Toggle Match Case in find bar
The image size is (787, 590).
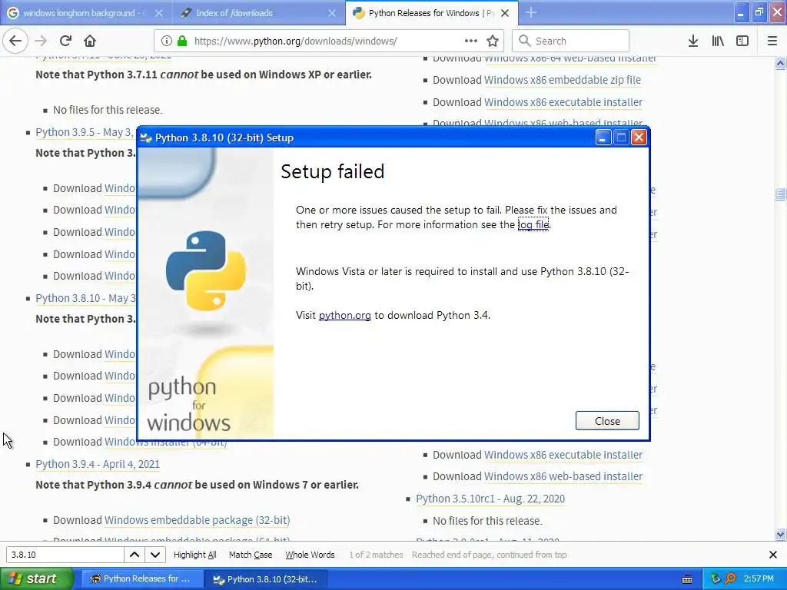[251, 555]
